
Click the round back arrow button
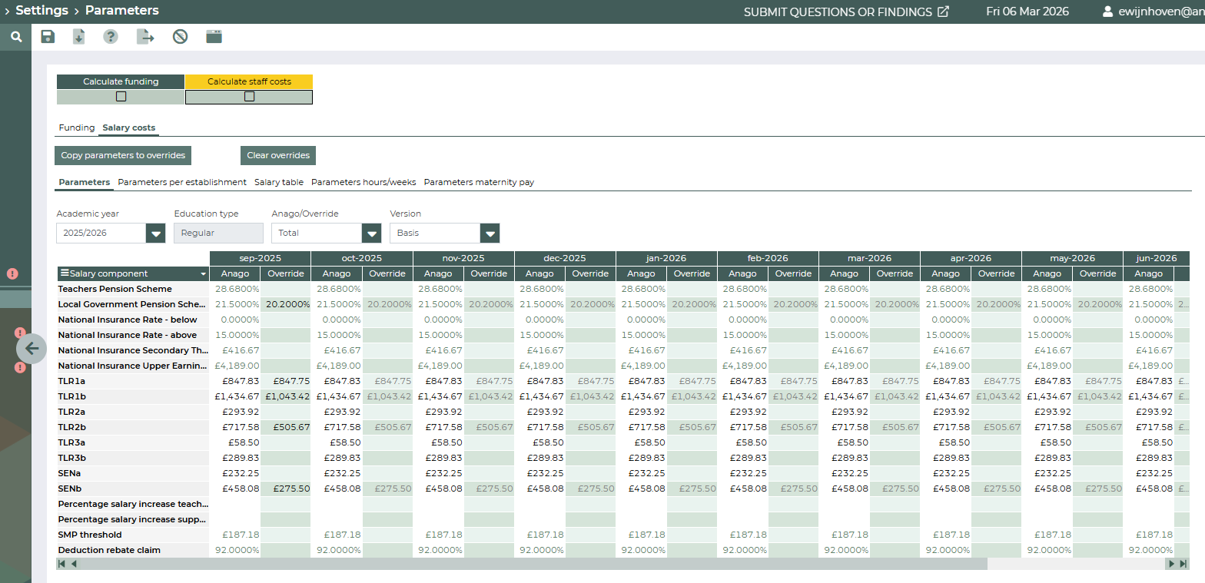pyautogui.click(x=32, y=349)
